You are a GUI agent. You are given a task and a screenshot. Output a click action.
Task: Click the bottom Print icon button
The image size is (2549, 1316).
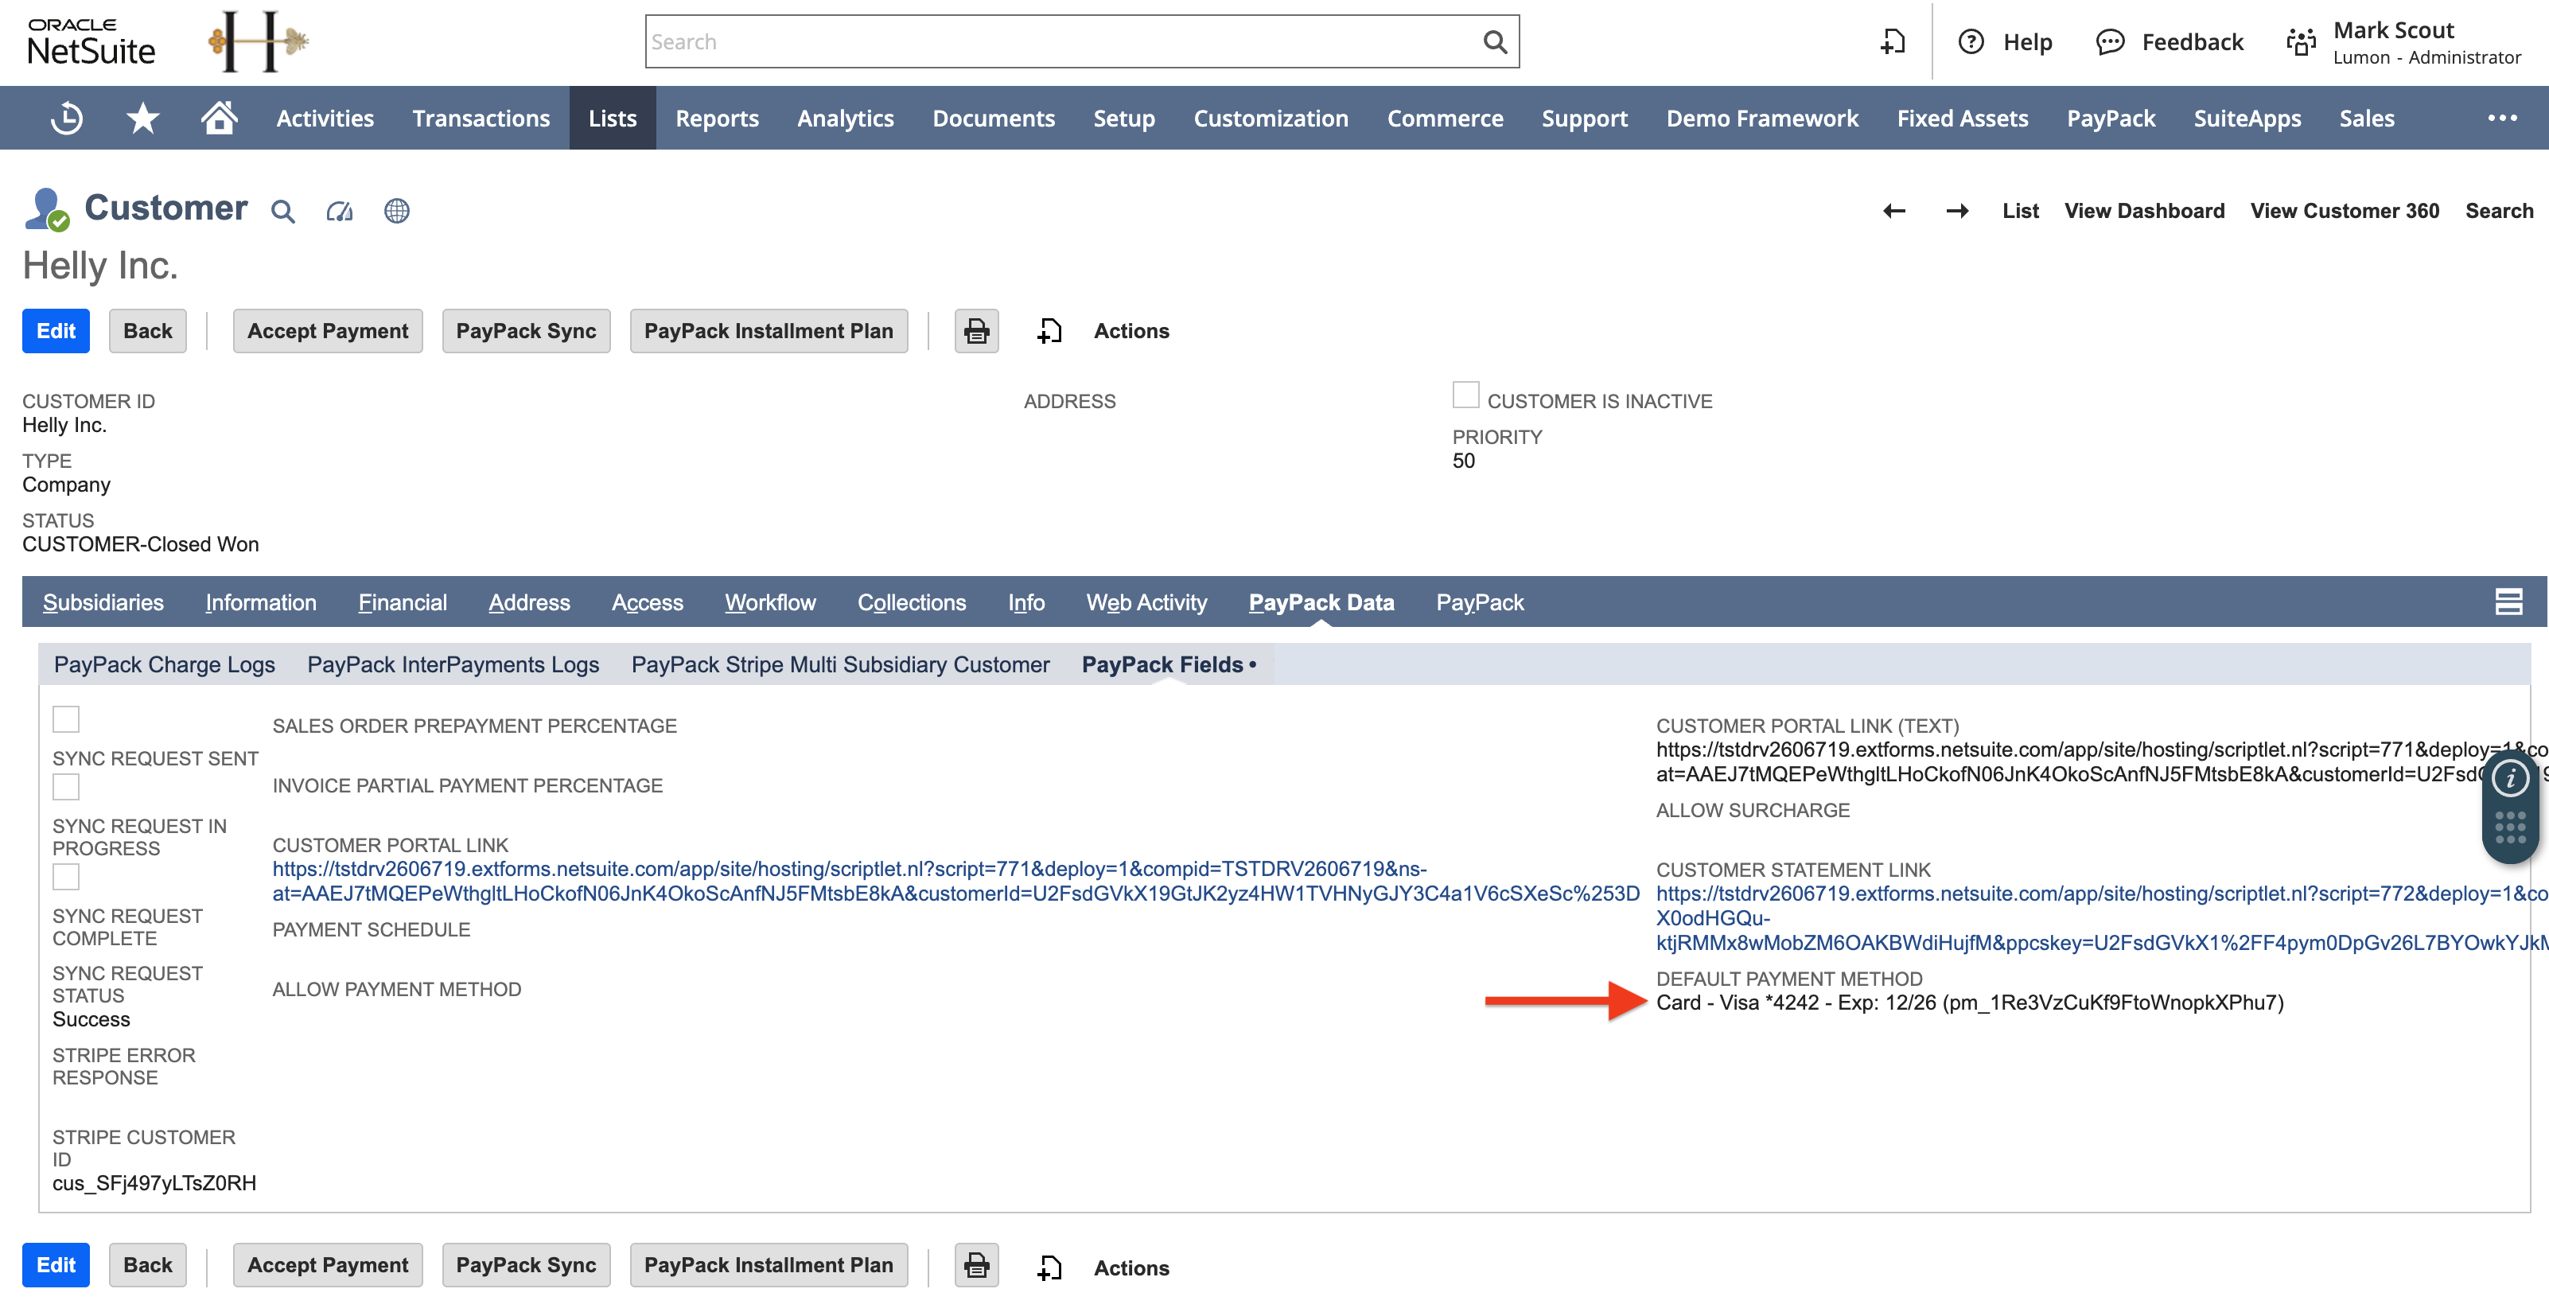pos(975,1264)
